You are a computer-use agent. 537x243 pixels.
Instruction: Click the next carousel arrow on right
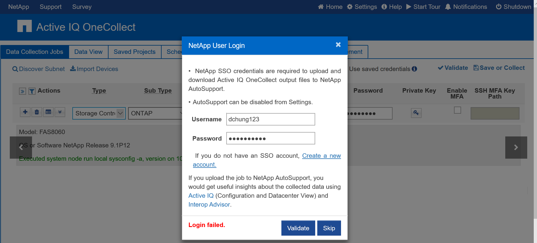coord(516,147)
